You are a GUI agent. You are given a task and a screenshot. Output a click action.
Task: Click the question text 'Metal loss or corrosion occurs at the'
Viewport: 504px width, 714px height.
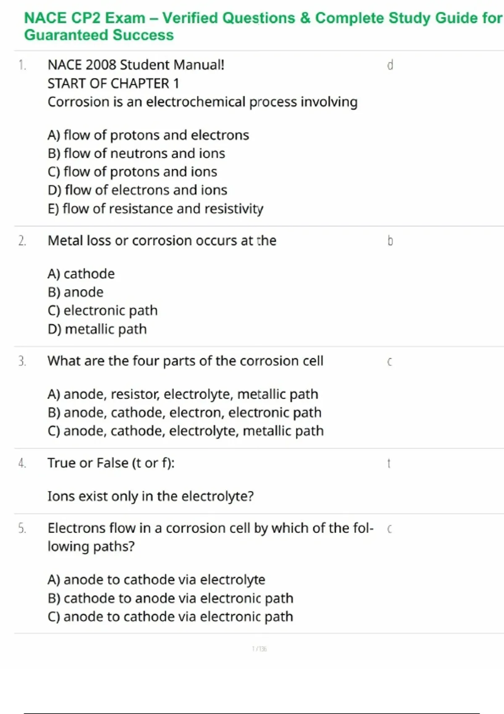click(162, 241)
